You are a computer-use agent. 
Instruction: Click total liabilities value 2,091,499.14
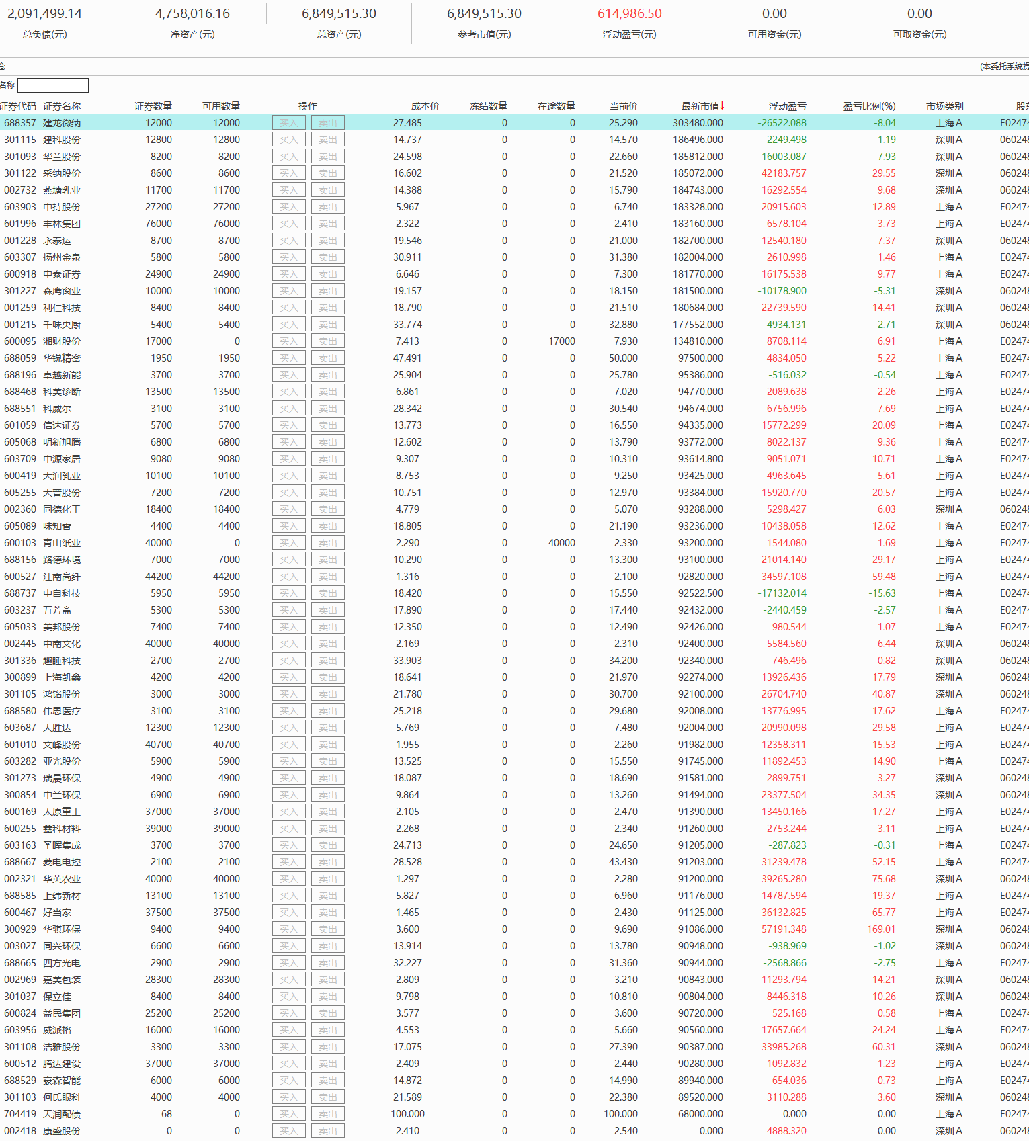tap(44, 13)
